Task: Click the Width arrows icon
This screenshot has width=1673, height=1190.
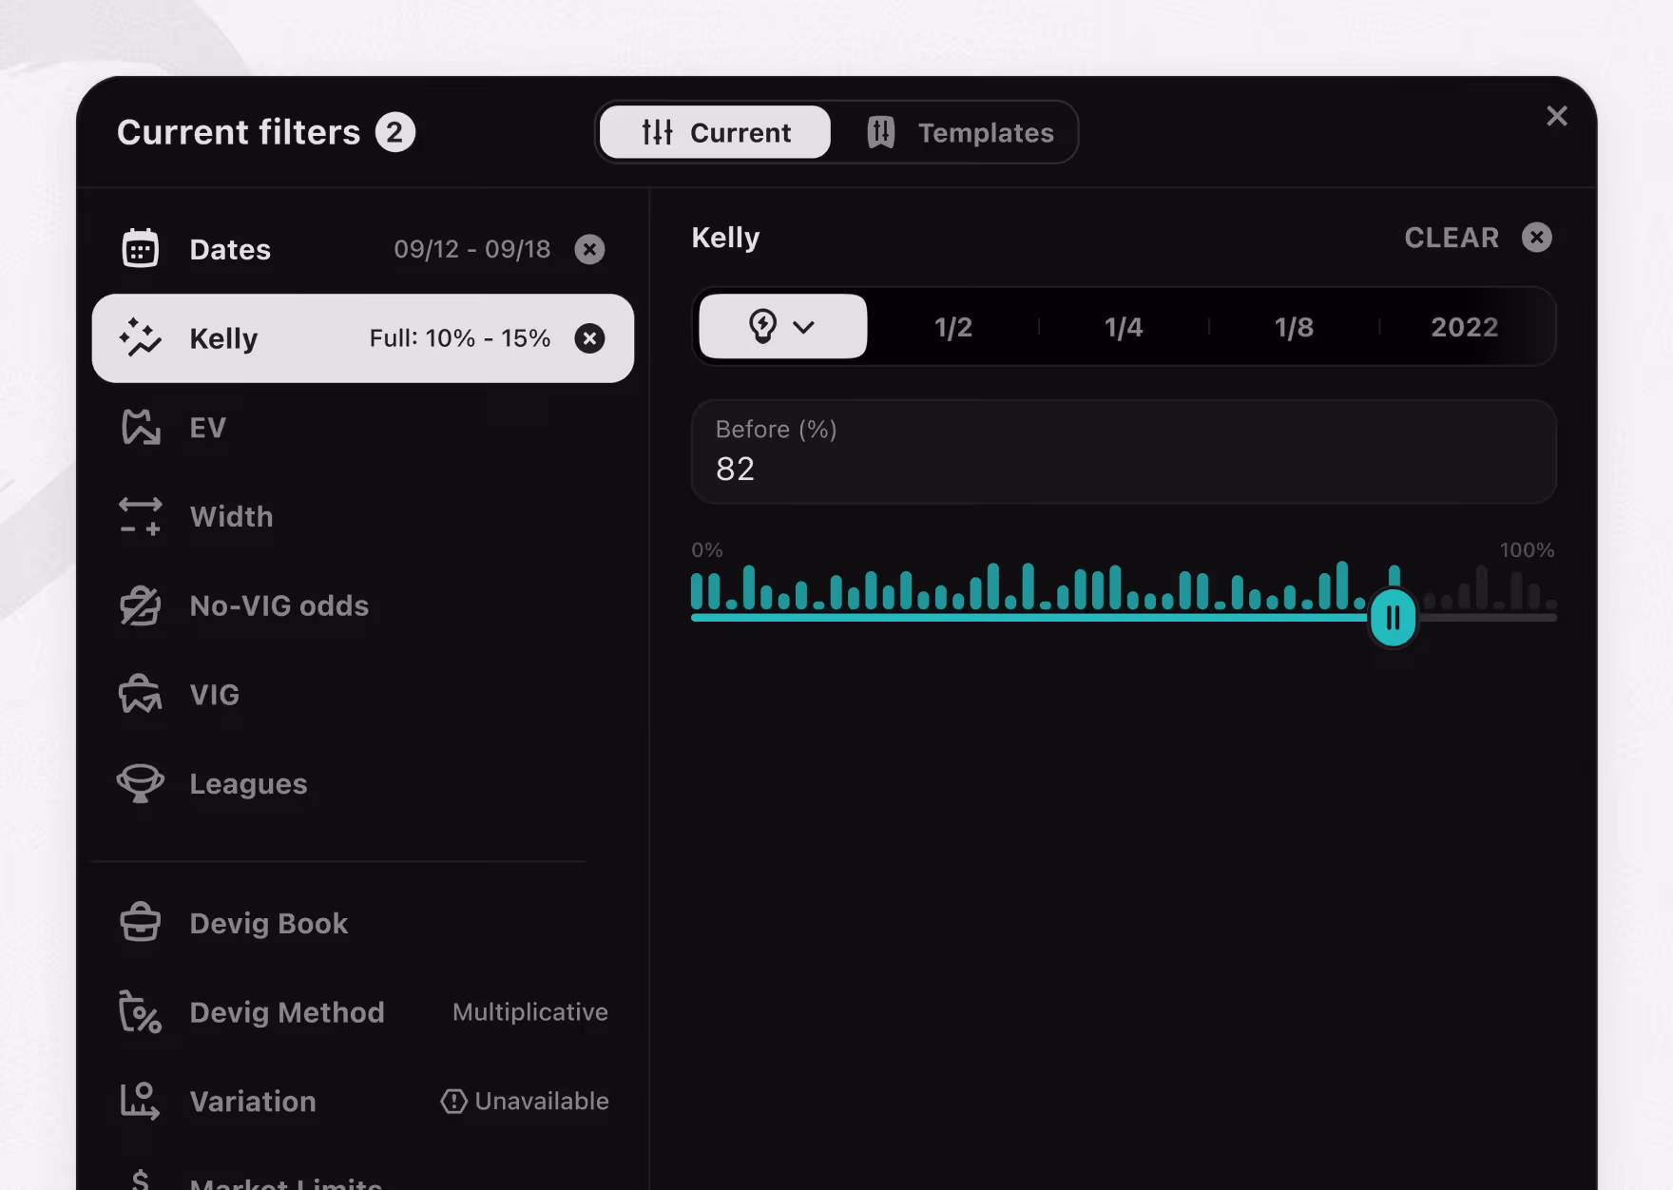Action: [140, 516]
